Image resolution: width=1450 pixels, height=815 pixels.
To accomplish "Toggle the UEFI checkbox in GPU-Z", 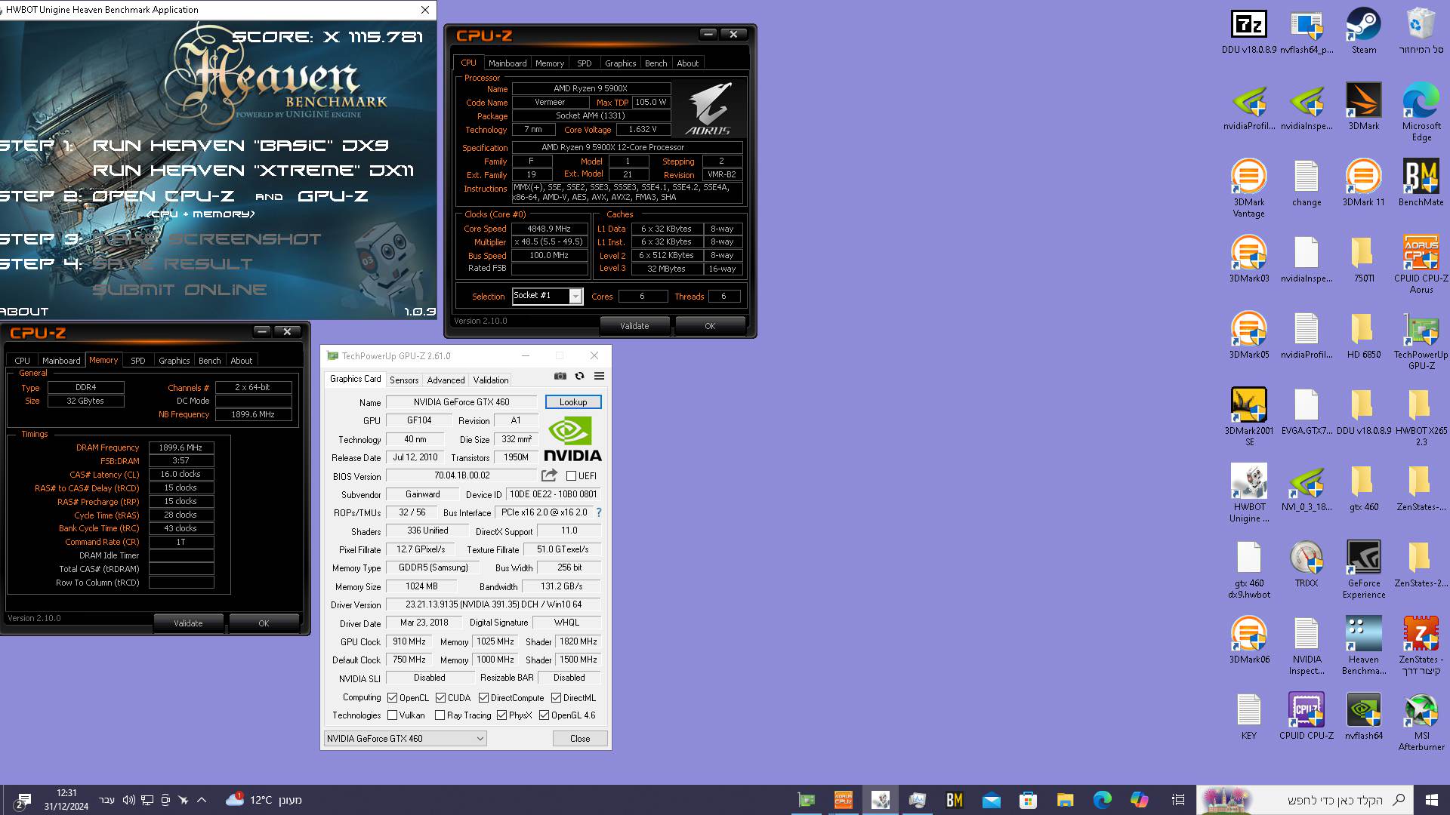I will point(572,476).
